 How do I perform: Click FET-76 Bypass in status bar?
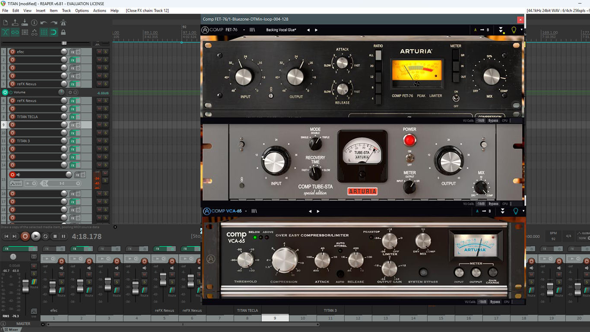pyautogui.click(x=493, y=121)
